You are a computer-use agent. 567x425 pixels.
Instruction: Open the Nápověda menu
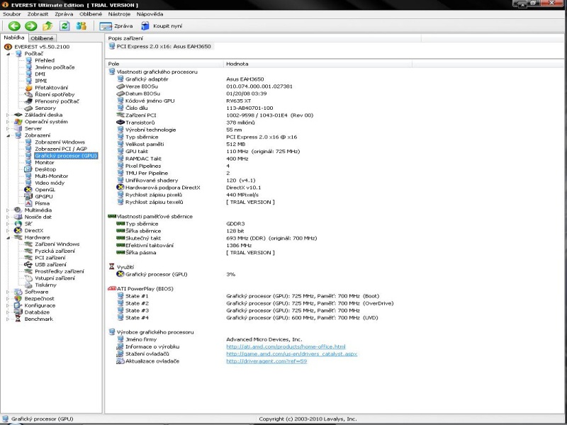(150, 14)
